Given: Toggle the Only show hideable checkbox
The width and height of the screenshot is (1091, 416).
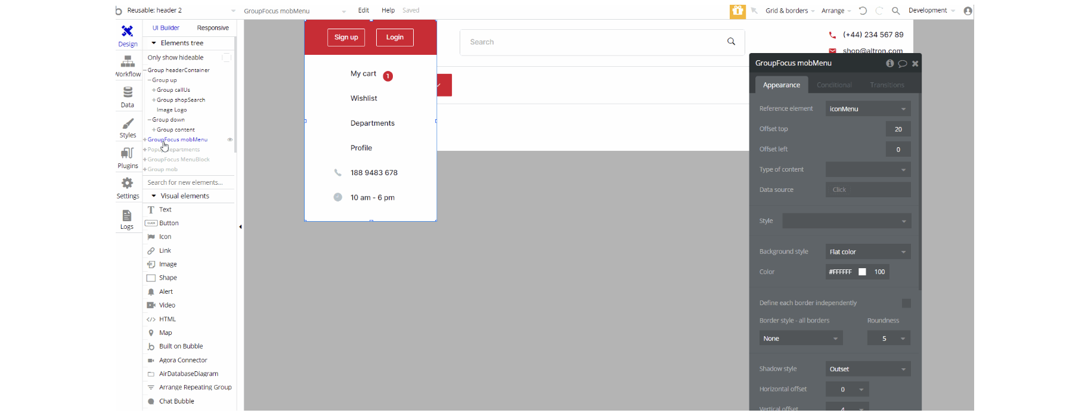Looking at the screenshot, I should [x=227, y=57].
